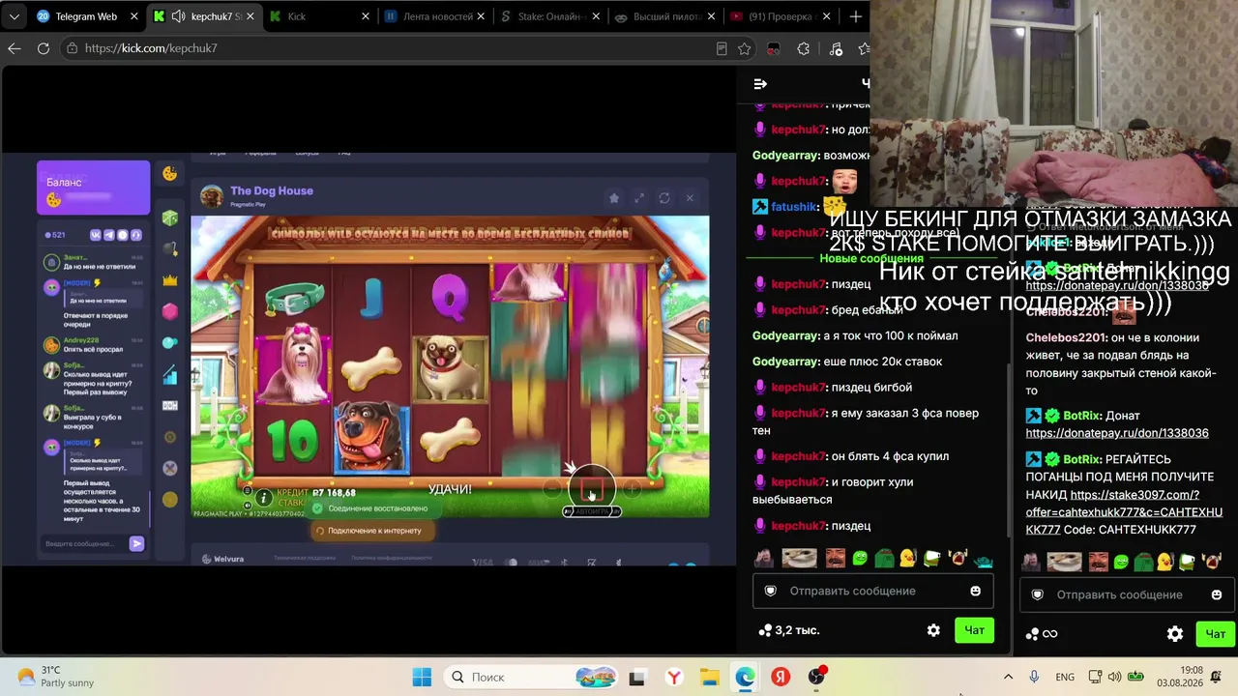The image size is (1238, 696).
Task: Open slot info 'i' button
Action: tap(263, 498)
